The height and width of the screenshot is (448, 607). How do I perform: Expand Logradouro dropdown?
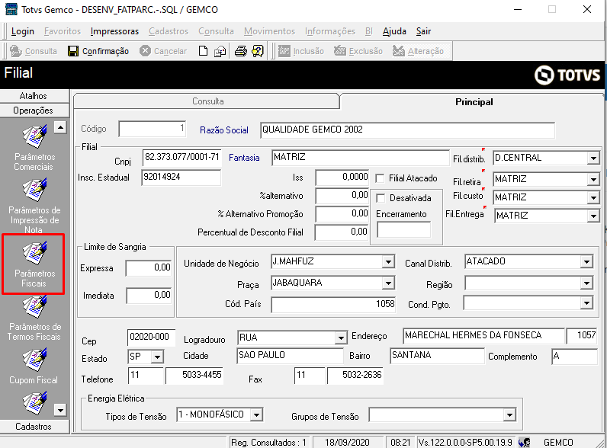pyautogui.click(x=341, y=338)
